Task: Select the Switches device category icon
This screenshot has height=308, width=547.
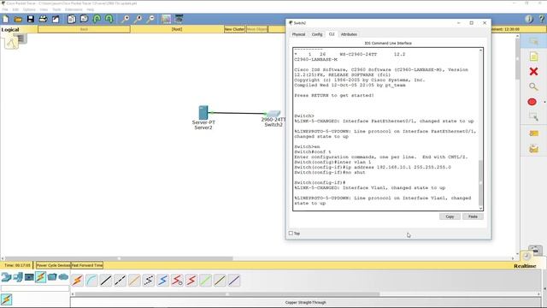Action: tap(18, 277)
